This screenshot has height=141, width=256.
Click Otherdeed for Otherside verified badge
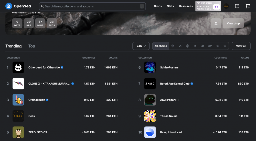(62, 67)
